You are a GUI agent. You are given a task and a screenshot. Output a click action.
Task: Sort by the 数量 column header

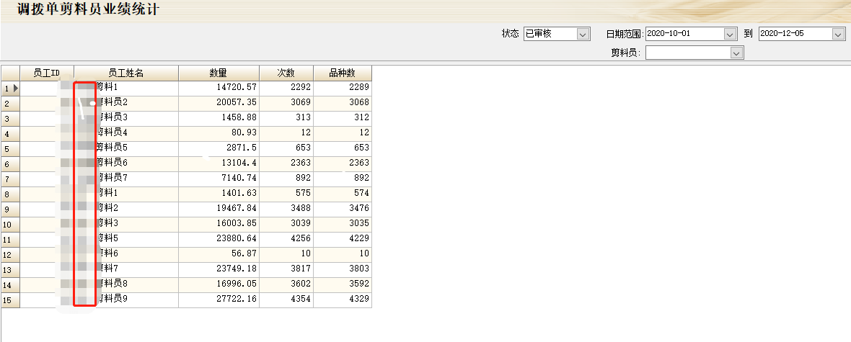coord(219,73)
